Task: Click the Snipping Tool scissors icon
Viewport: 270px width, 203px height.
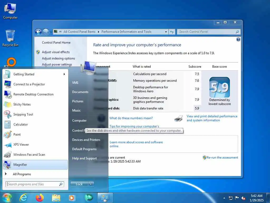Action: (8, 114)
